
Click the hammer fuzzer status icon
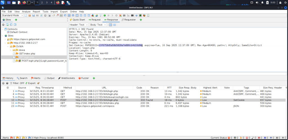[x=253, y=138]
